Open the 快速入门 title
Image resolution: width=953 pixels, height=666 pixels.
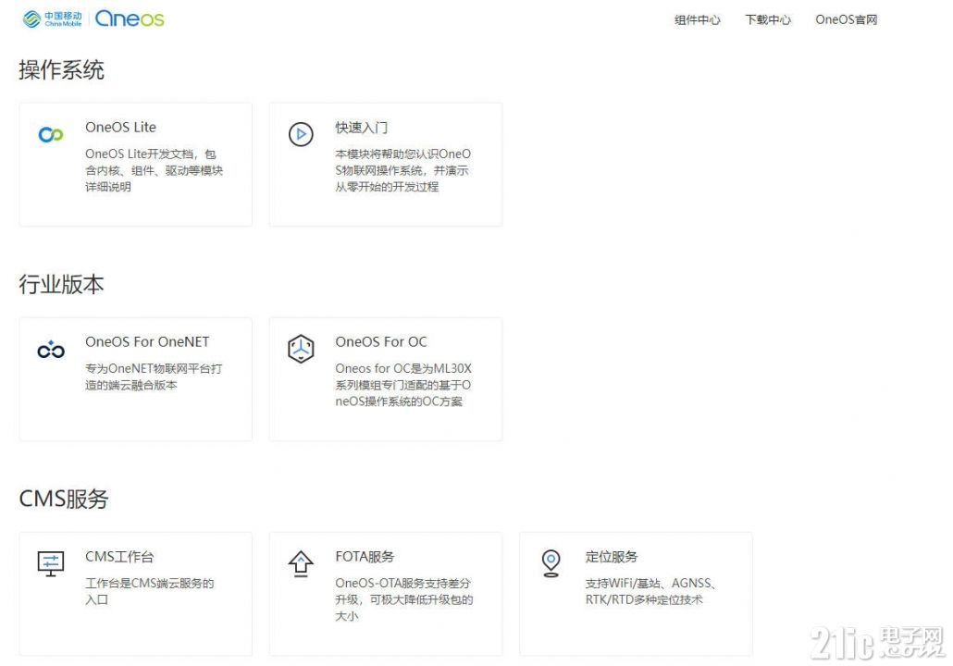(x=361, y=128)
